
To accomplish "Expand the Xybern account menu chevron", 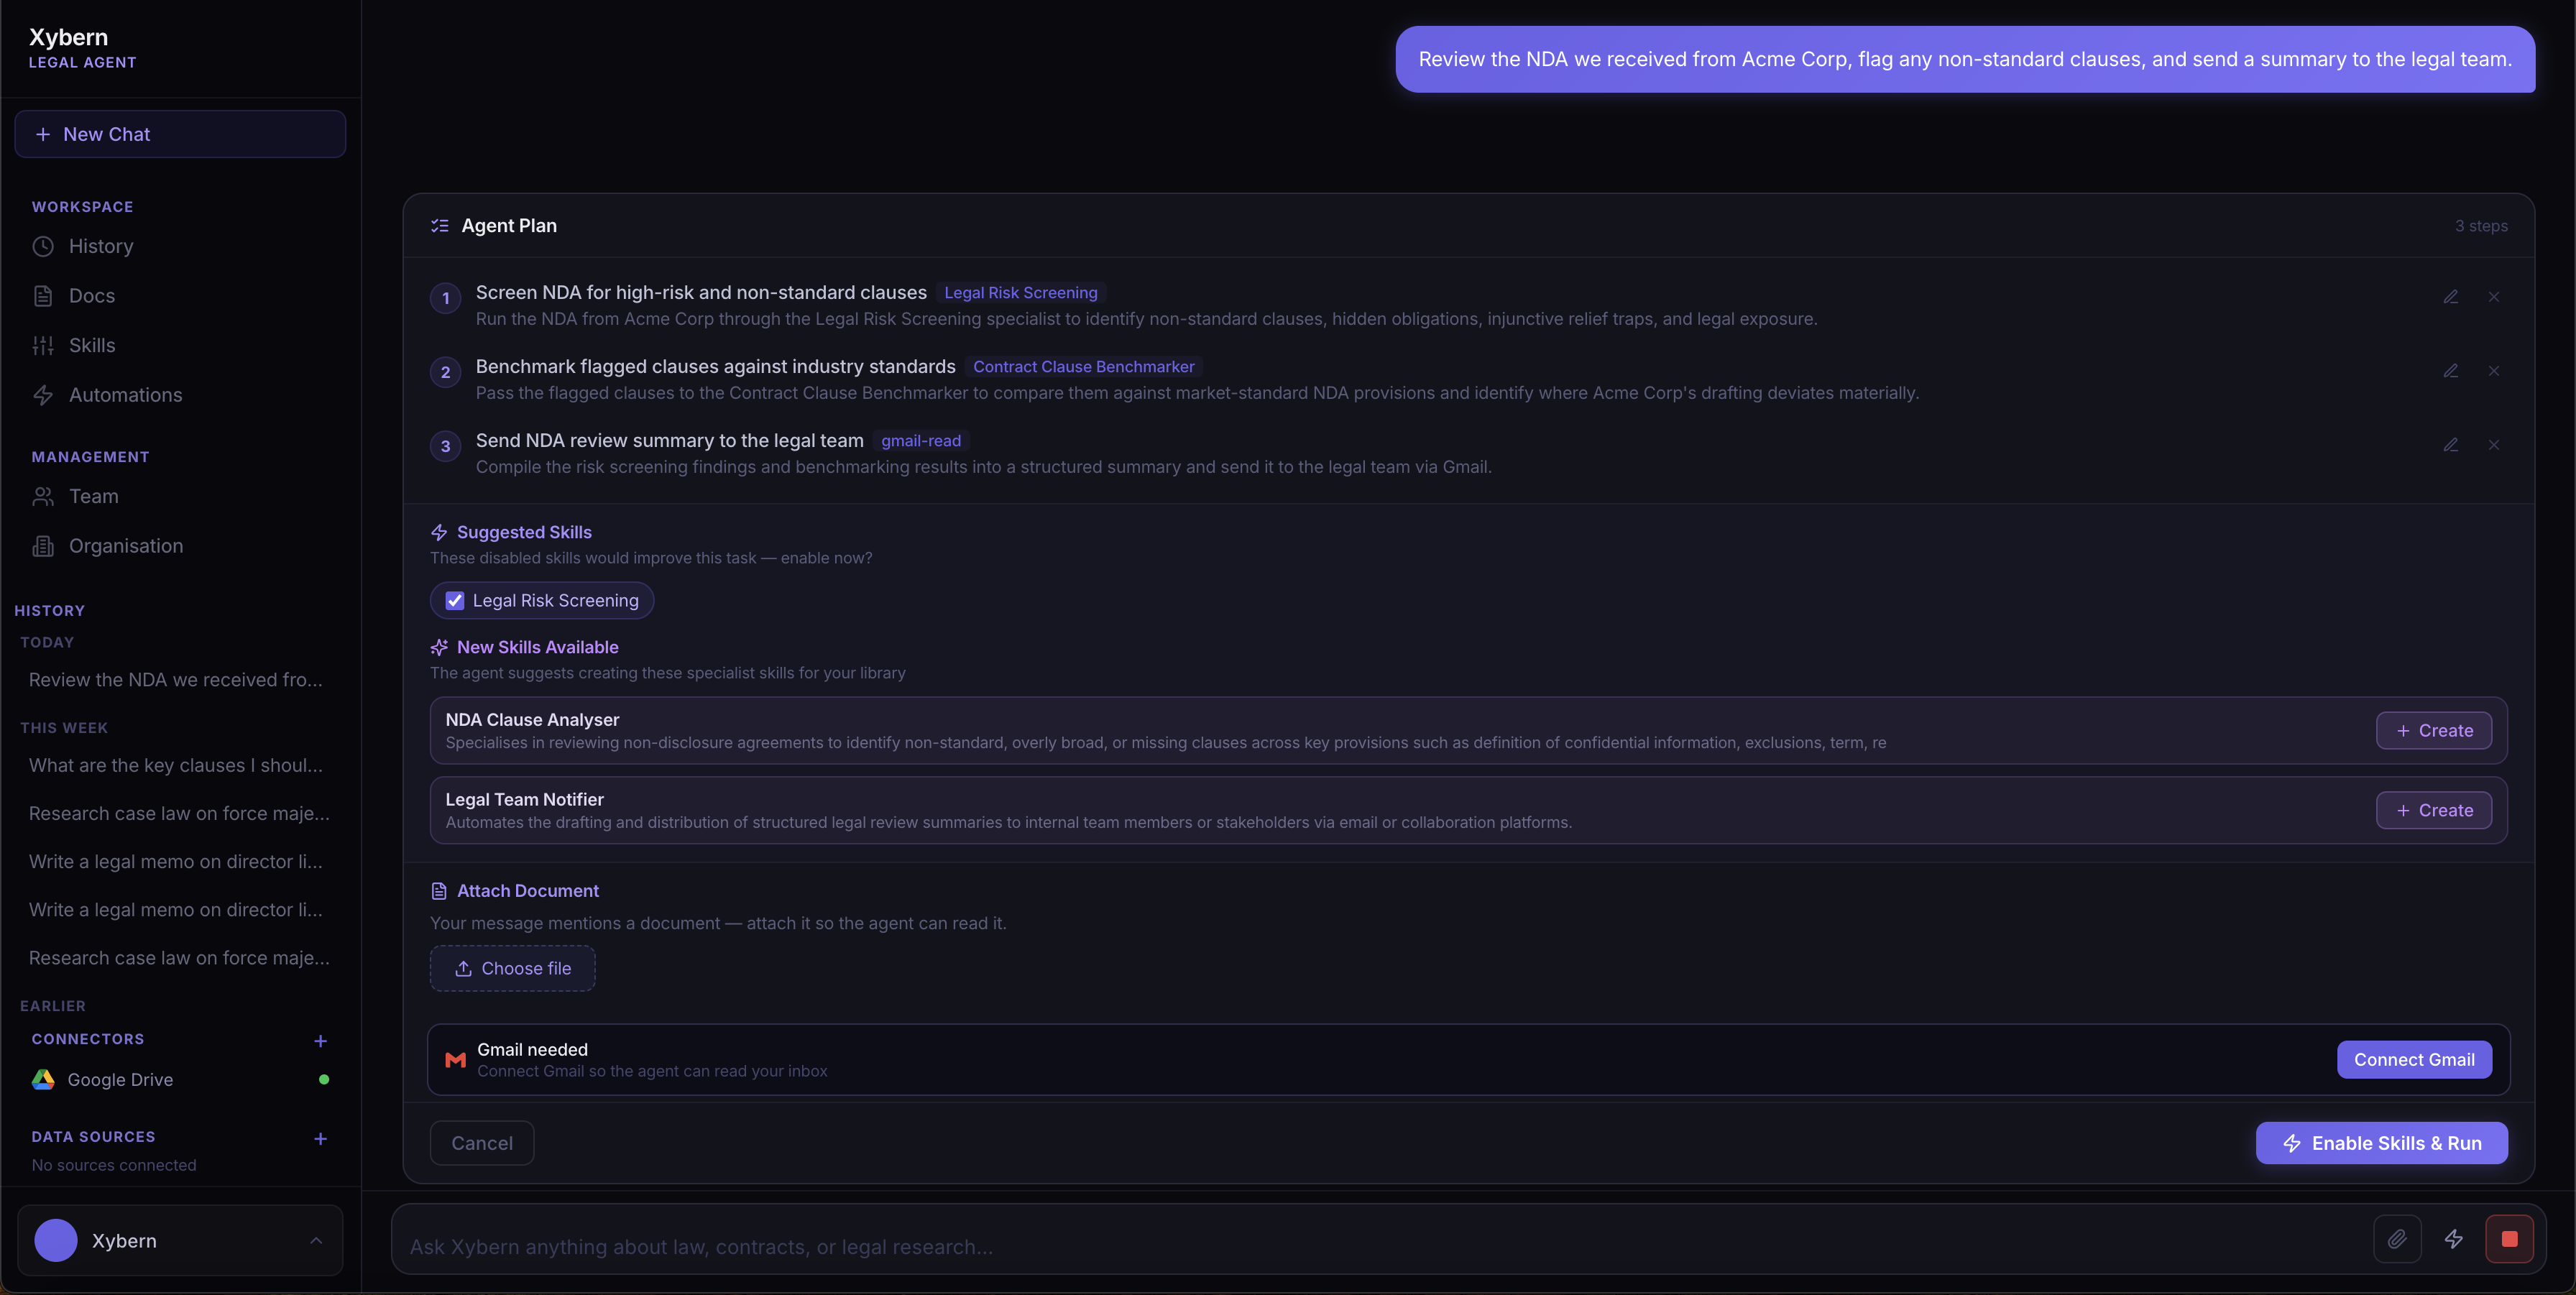I will (316, 1240).
